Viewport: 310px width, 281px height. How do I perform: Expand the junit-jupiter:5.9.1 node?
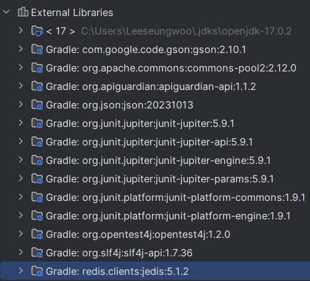(x=20, y=123)
